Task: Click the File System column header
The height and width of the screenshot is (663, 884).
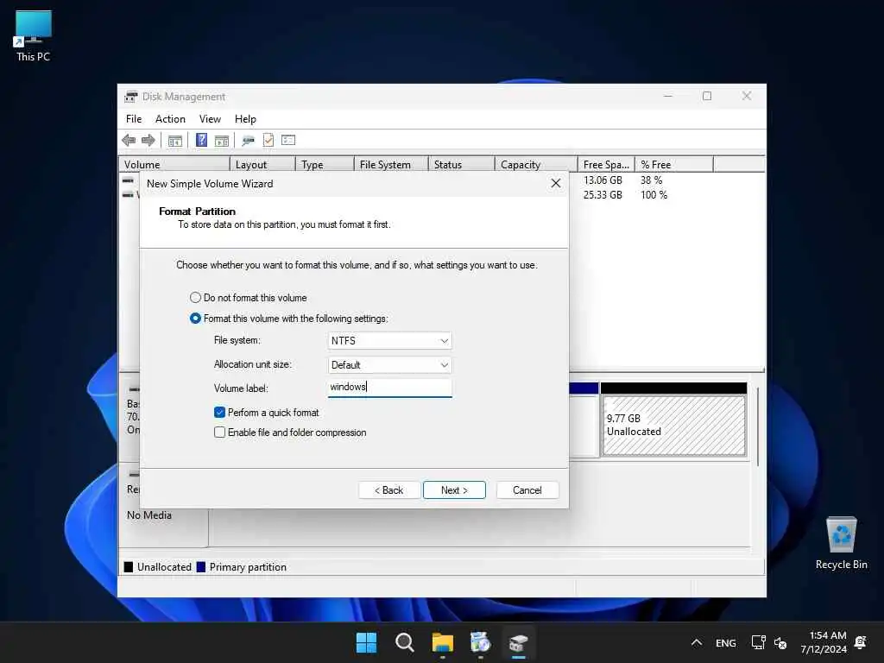Action: pyautogui.click(x=391, y=164)
